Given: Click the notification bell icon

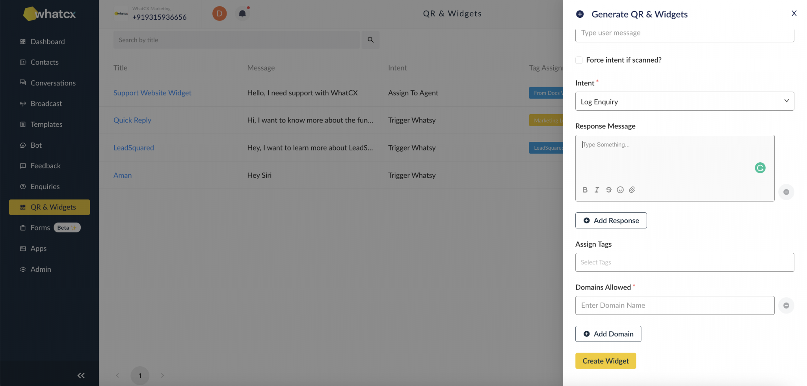Looking at the screenshot, I should pos(242,13).
